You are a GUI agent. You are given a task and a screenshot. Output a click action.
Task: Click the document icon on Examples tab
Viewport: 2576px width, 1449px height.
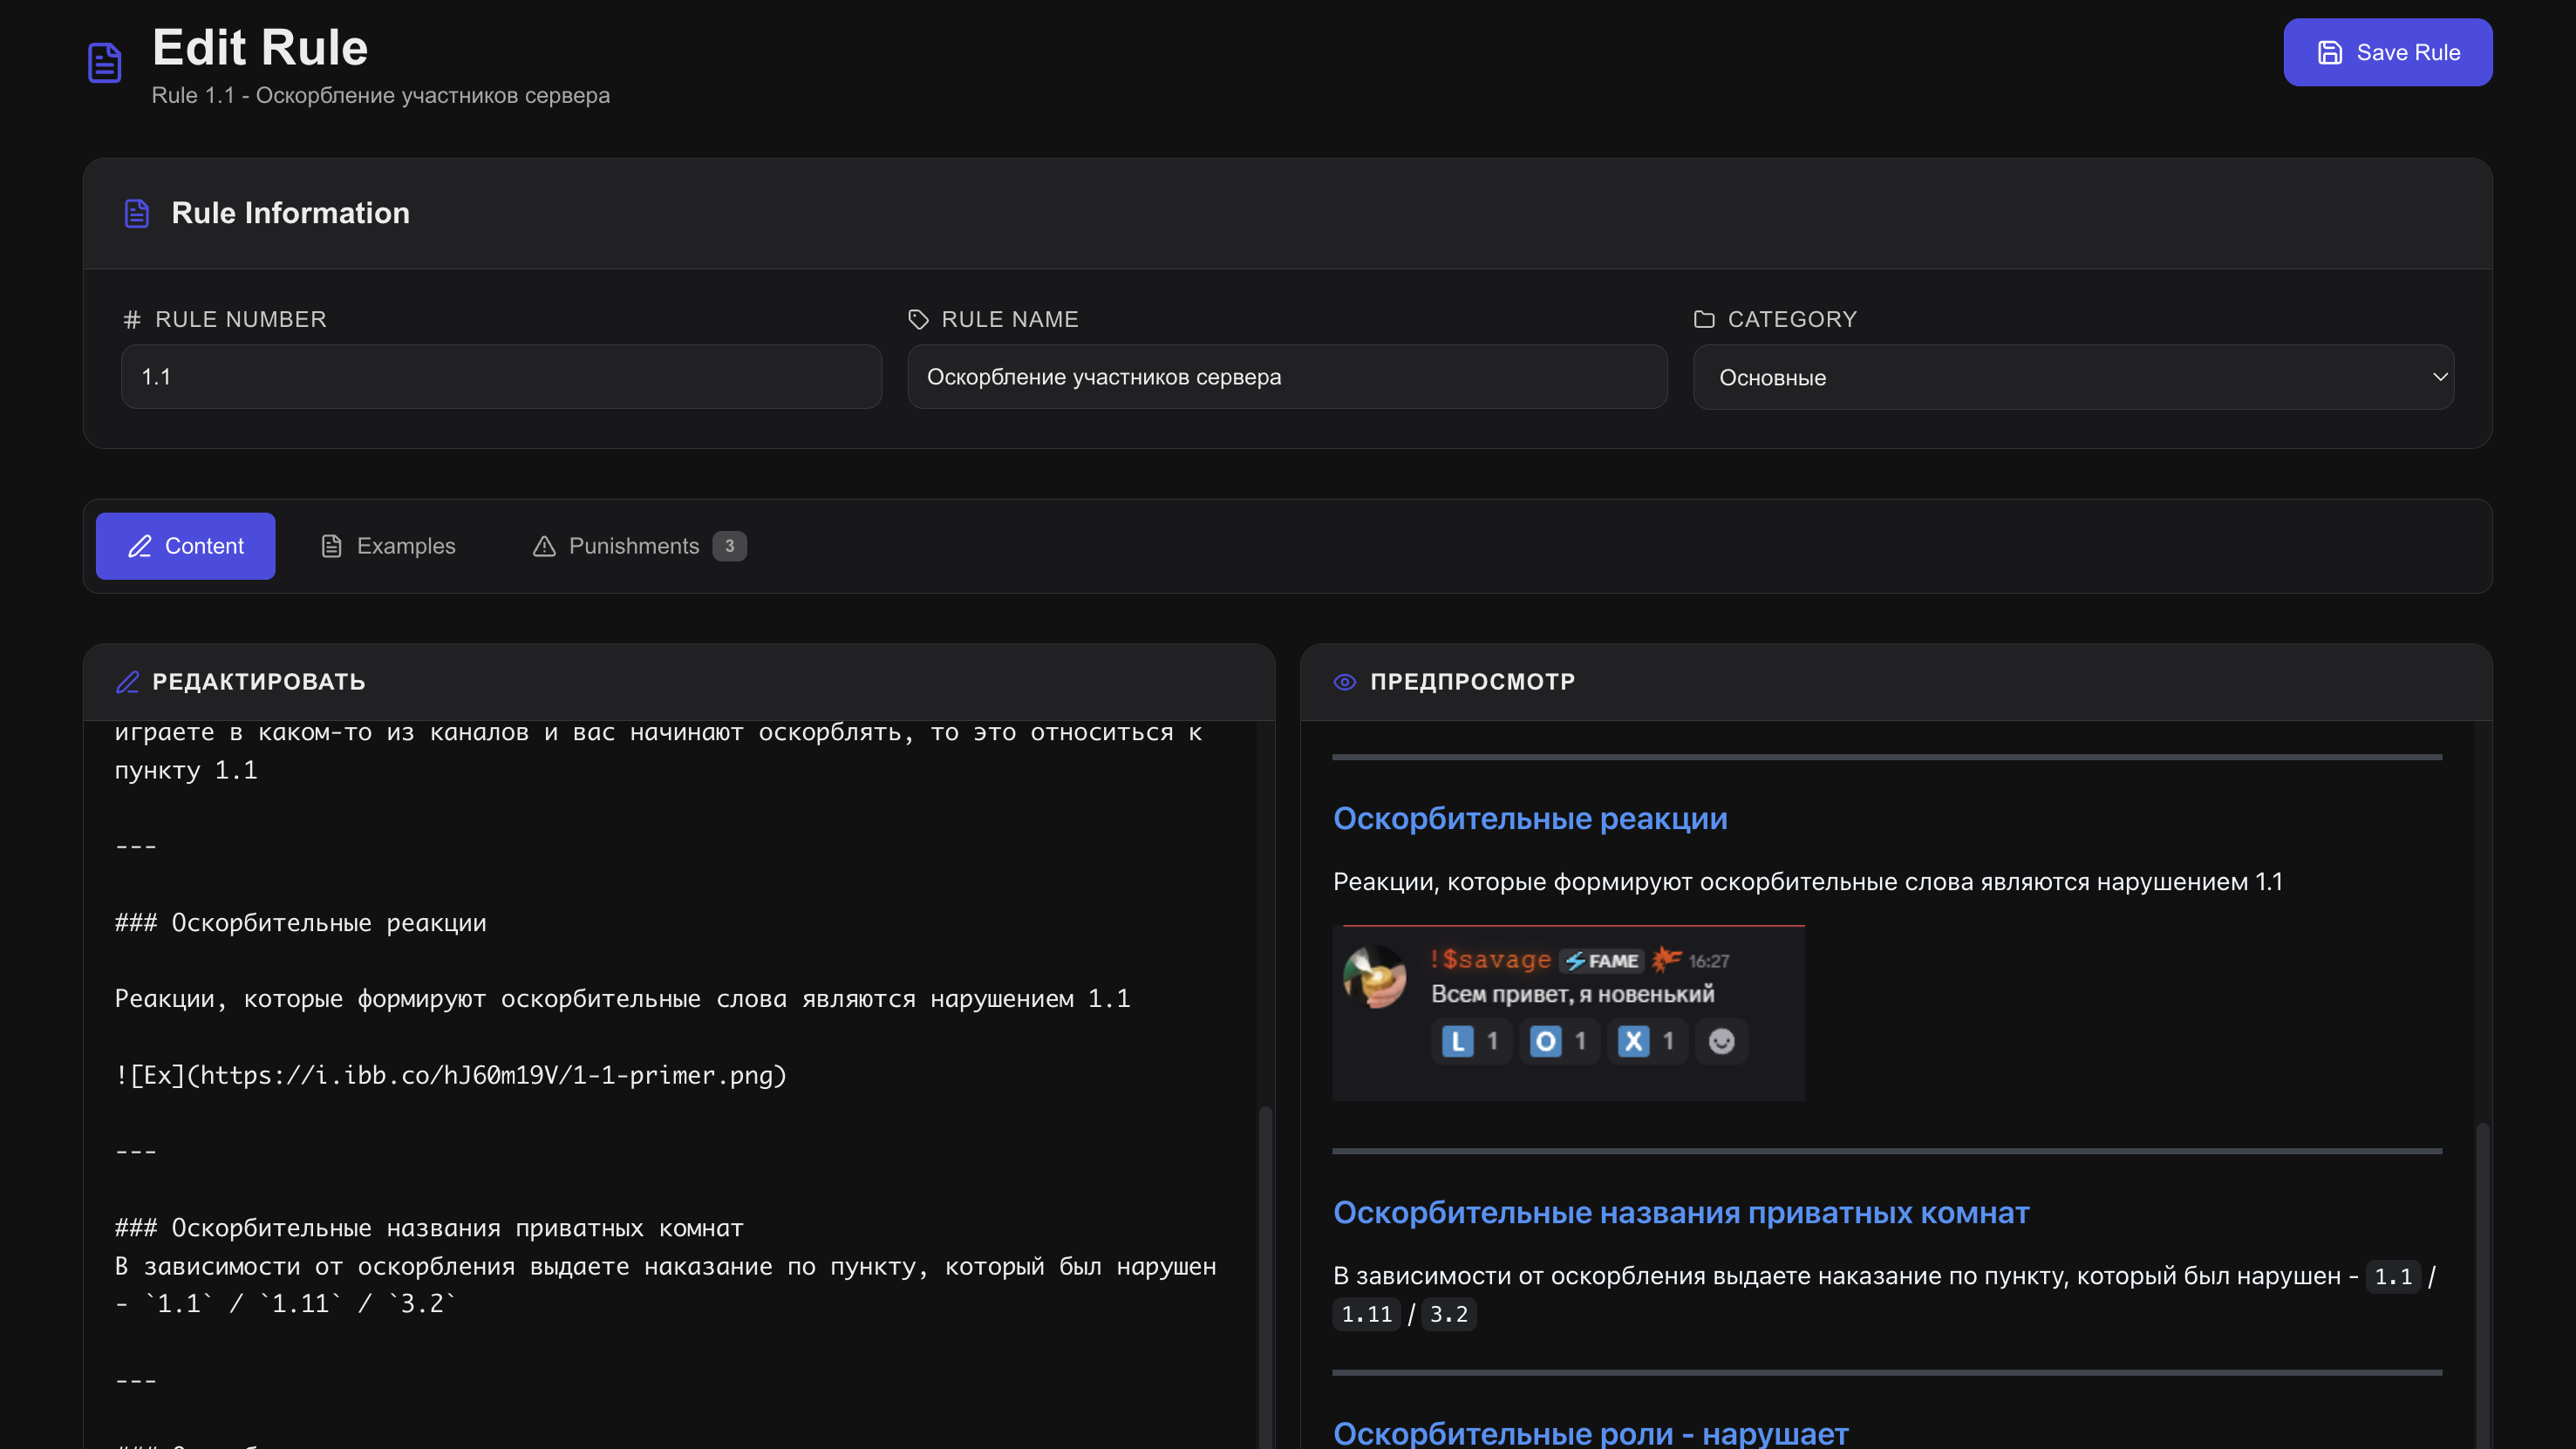point(332,546)
